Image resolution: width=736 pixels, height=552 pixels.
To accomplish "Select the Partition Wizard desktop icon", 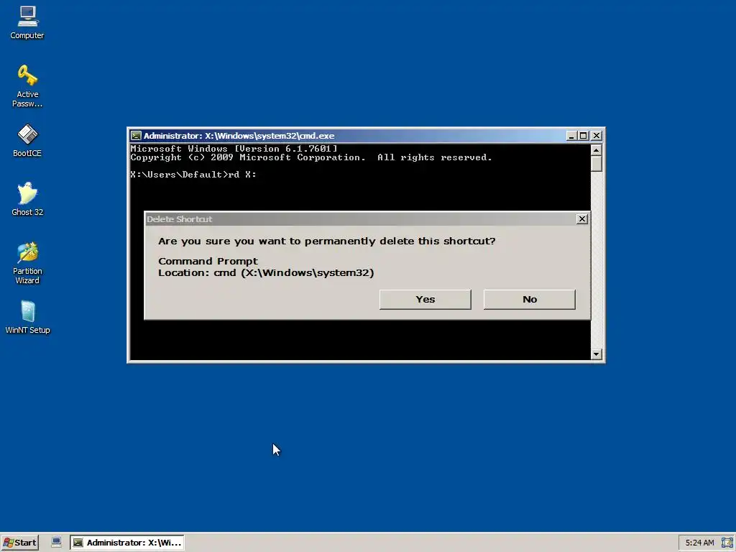I will point(27,263).
